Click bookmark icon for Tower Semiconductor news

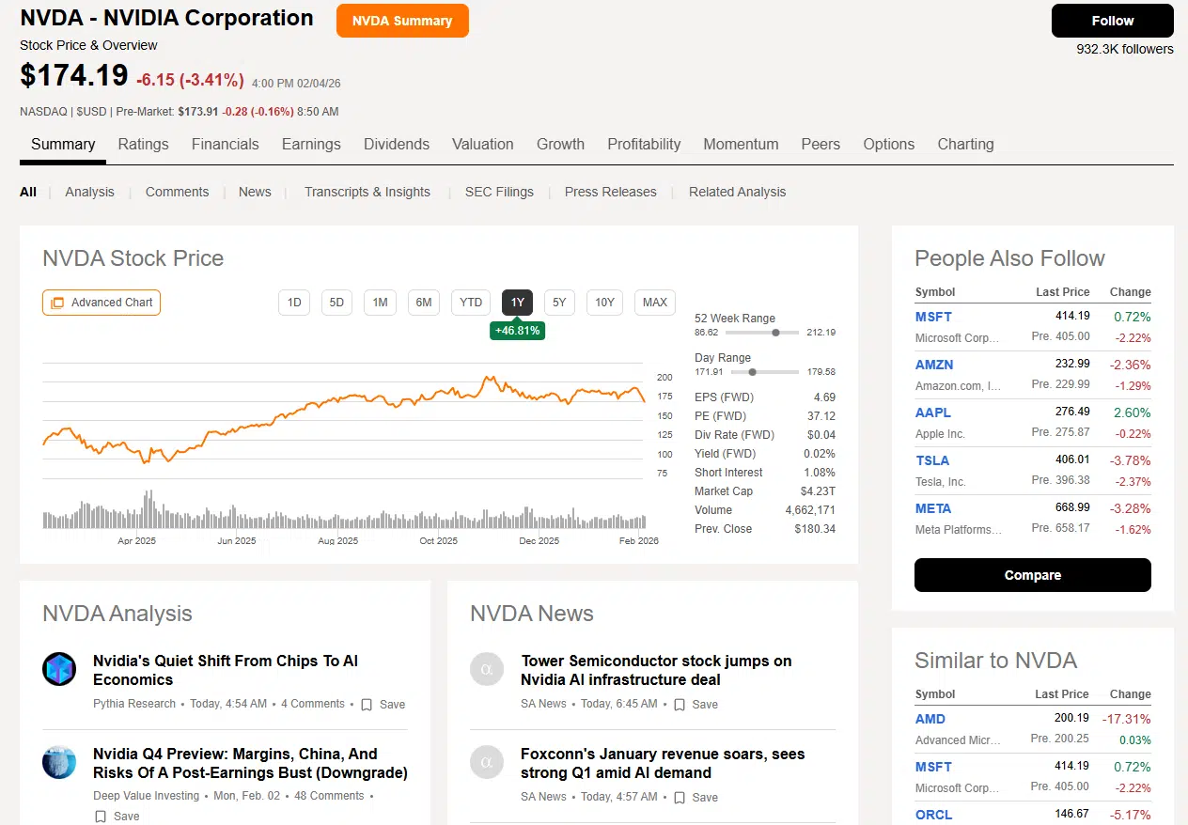pyautogui.click(x=679, y=705)
